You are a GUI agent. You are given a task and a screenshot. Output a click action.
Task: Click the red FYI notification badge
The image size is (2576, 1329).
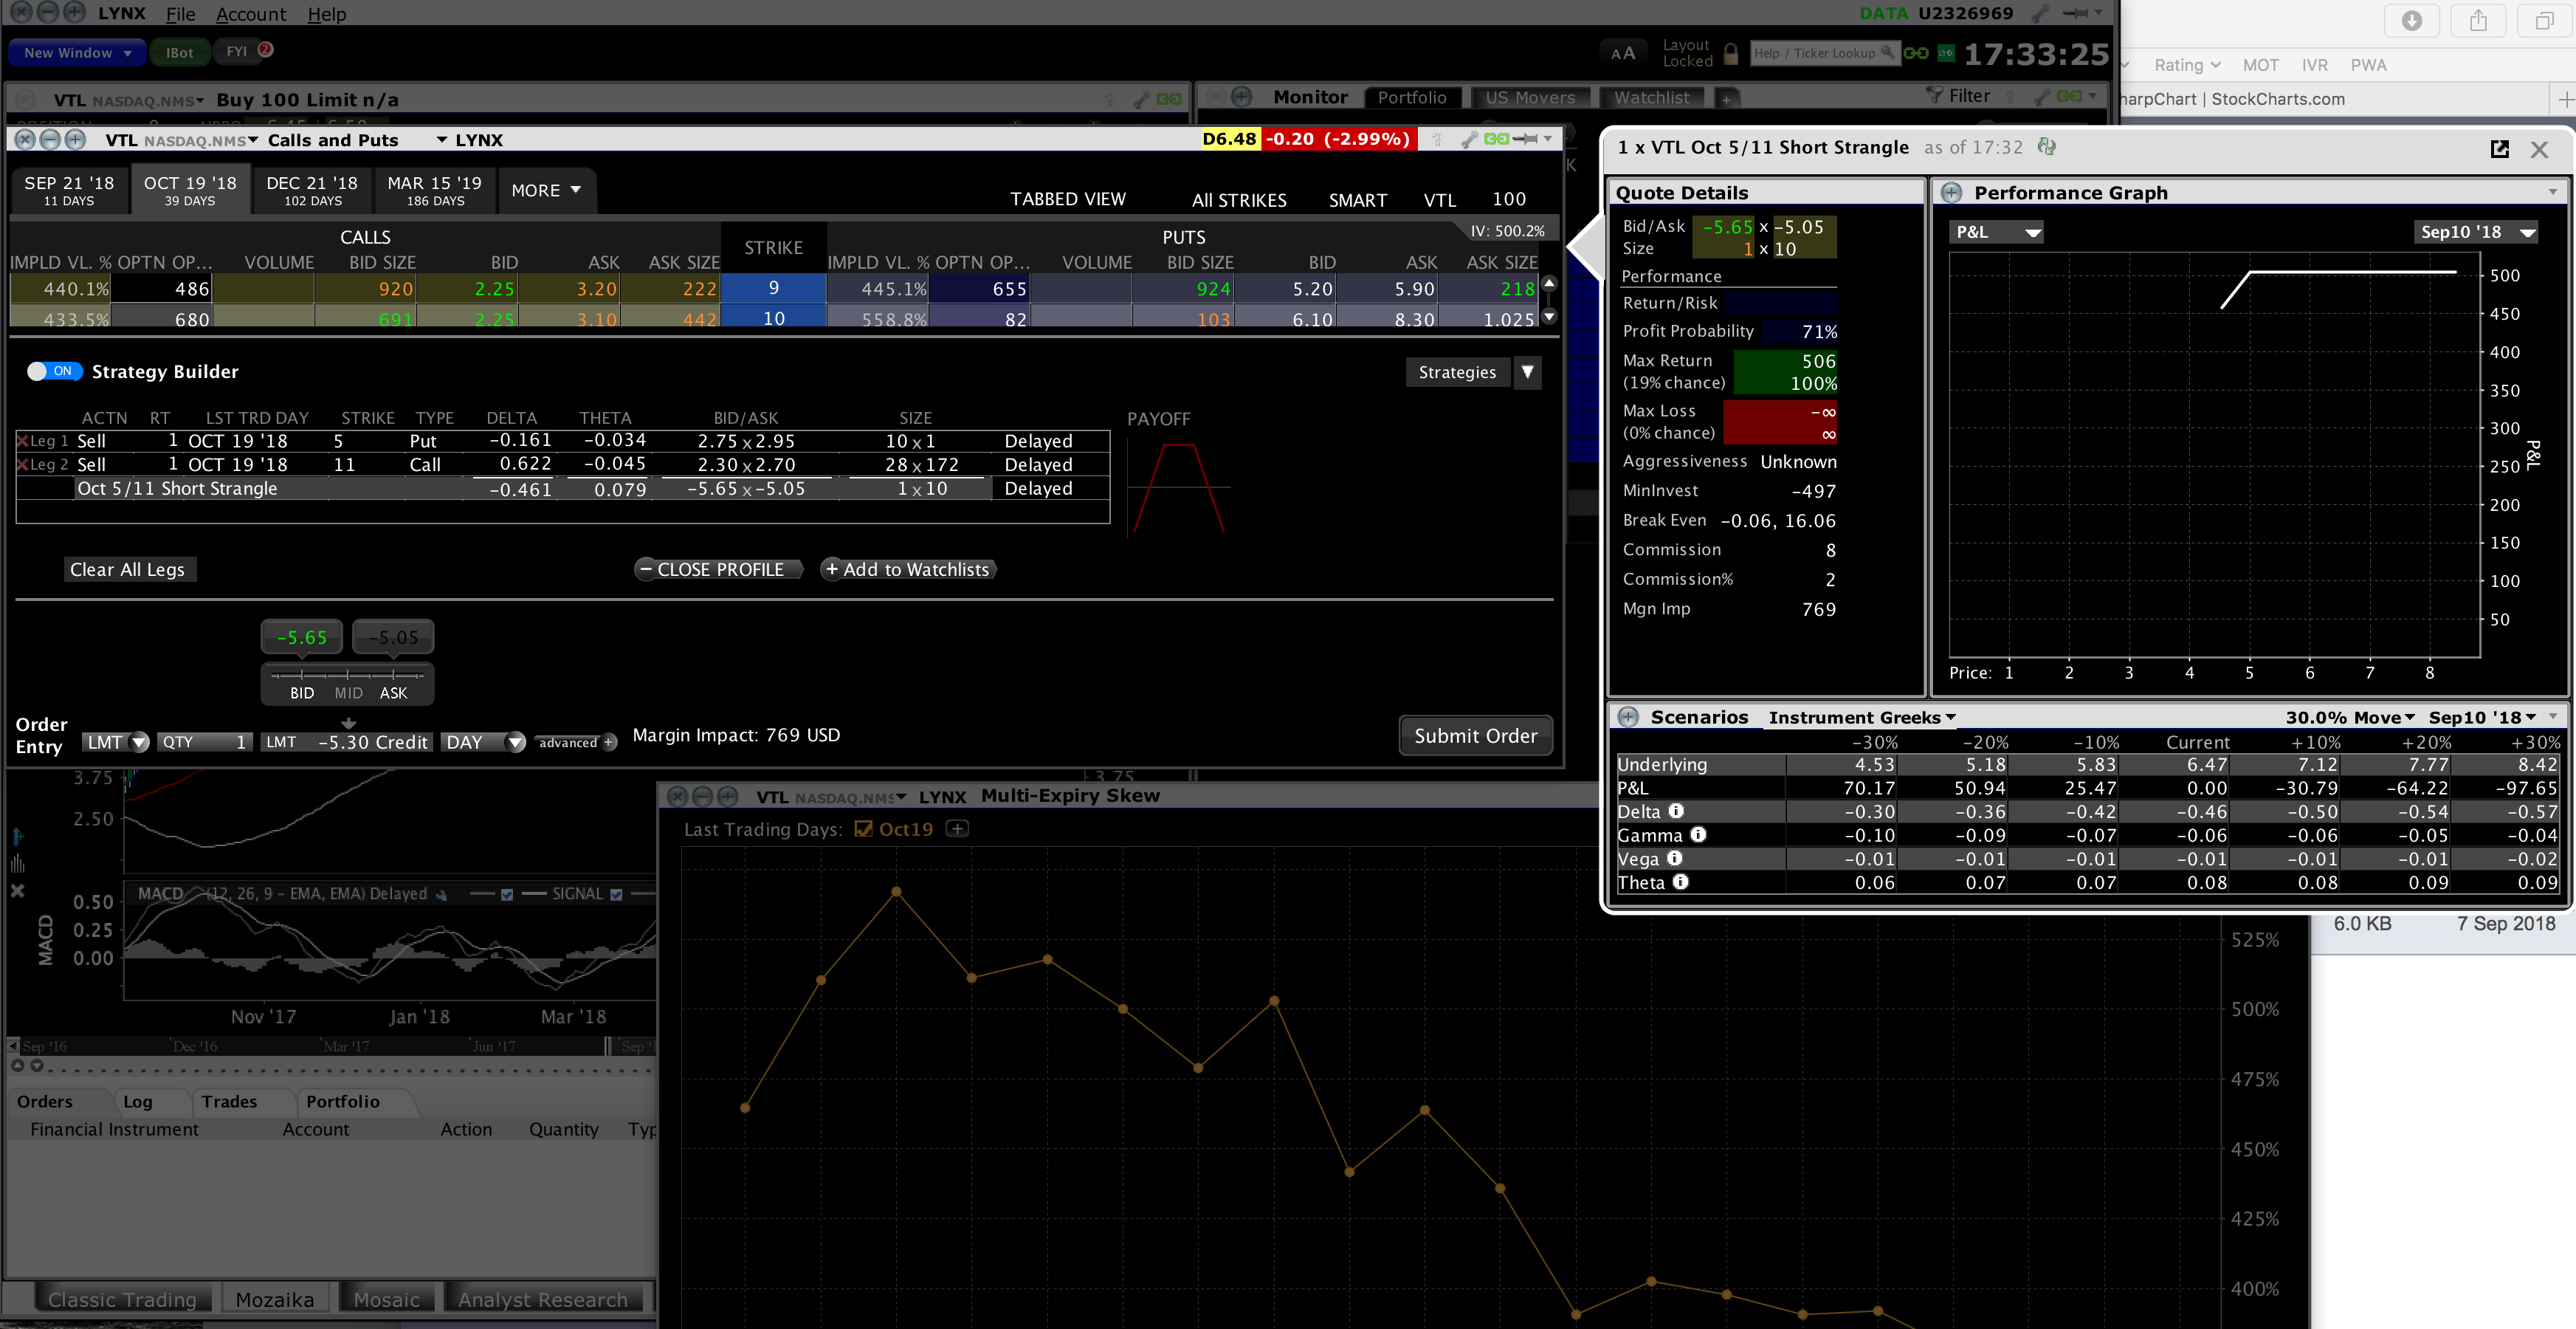[x=266, y=49]
